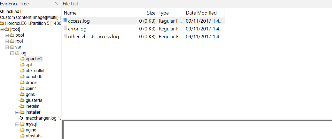This screenshot has height=139, width=332.
Task: Expand the installer folder node
Action: pyautogui.click(x=17, y=112)
